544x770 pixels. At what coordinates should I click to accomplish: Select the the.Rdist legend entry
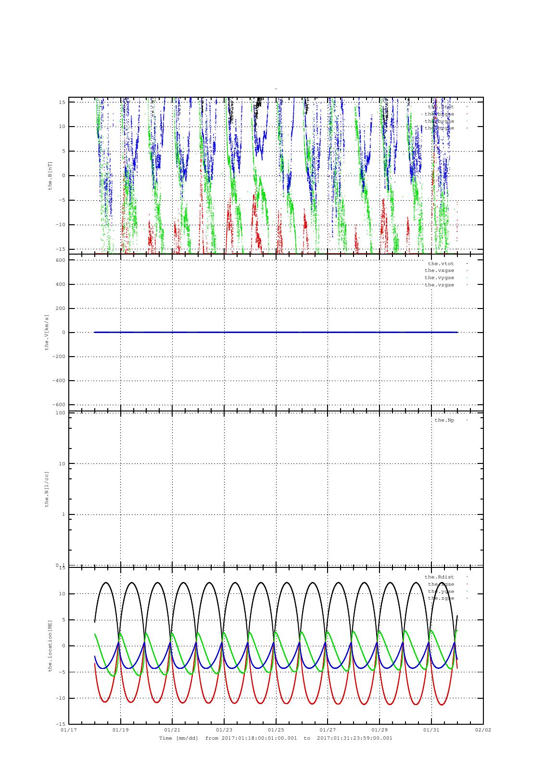pyautogui.click(x=439, y=577)
